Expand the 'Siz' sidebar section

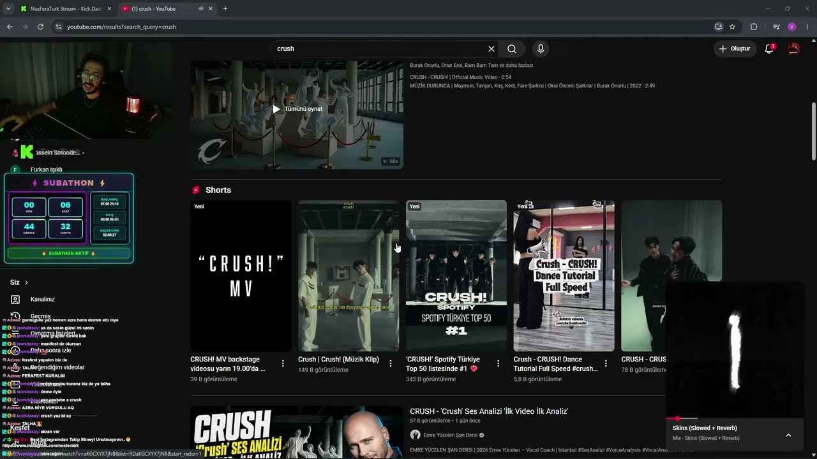click(19, 282)
